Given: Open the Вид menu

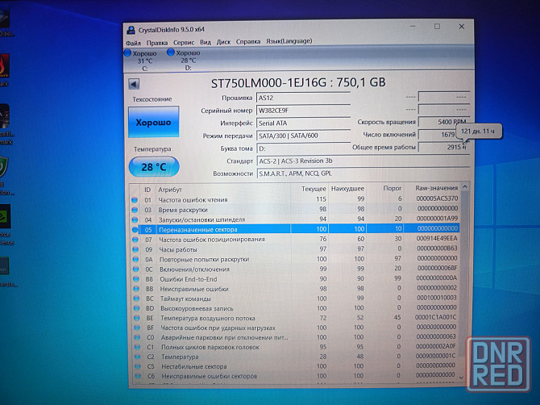Looking at the screenshot, I should coord(206,42).
